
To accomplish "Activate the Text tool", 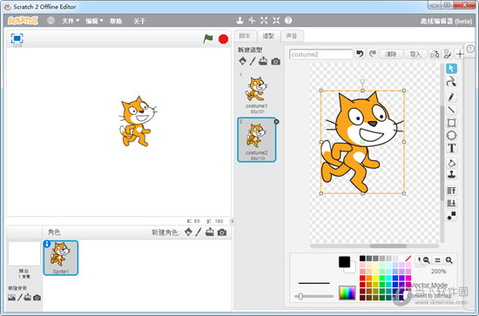I will pos(451,148).
